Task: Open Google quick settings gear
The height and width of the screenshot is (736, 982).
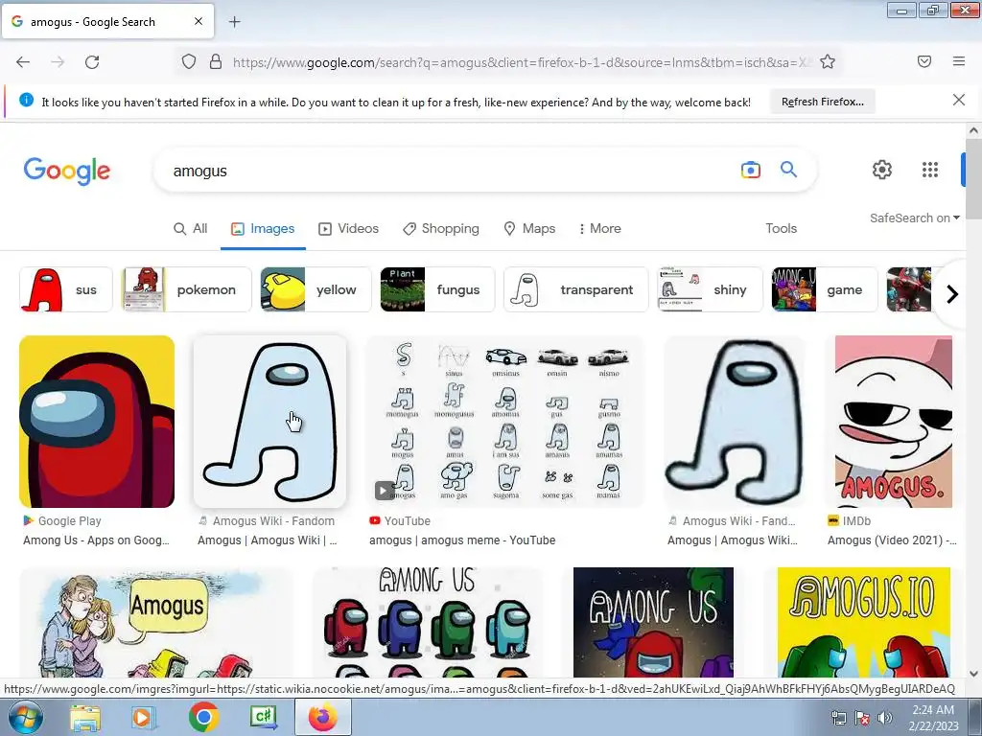Action: click(882, 170)
